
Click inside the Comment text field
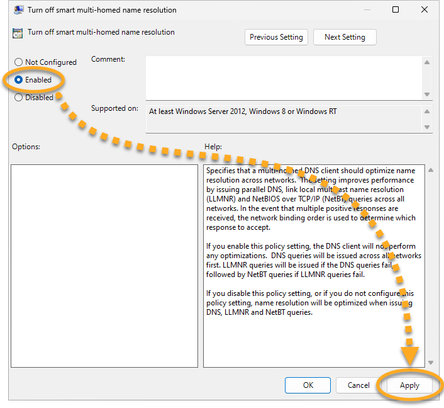283,77
